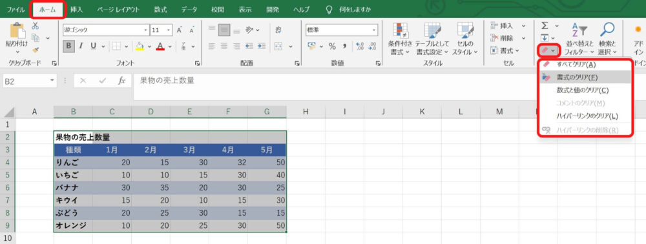Open the Name Box B2 dropdown
The width and height of the screenshot is (646, 244).
[52, 81]
